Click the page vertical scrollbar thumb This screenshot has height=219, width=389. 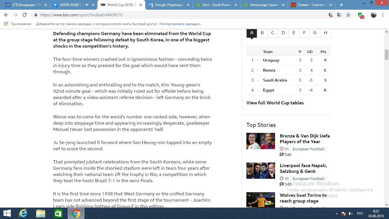(x=386, y=54)
